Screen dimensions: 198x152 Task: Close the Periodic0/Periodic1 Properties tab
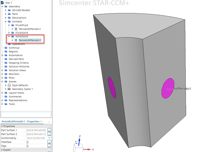coord(41,122)
